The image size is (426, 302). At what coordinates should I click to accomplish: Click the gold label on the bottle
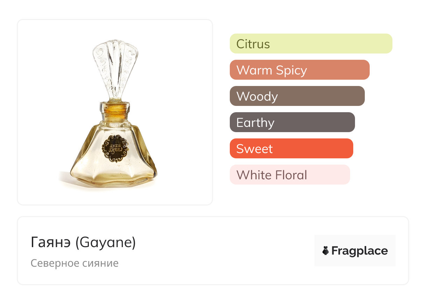pyautogui.click(x=114, y=149)
